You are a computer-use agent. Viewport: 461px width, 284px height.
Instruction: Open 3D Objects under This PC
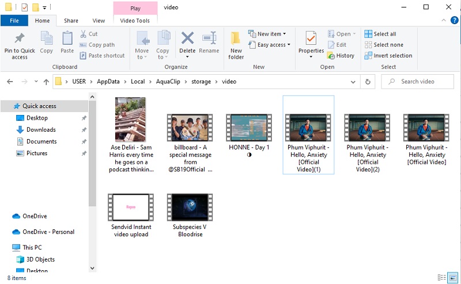pos(40,259)
